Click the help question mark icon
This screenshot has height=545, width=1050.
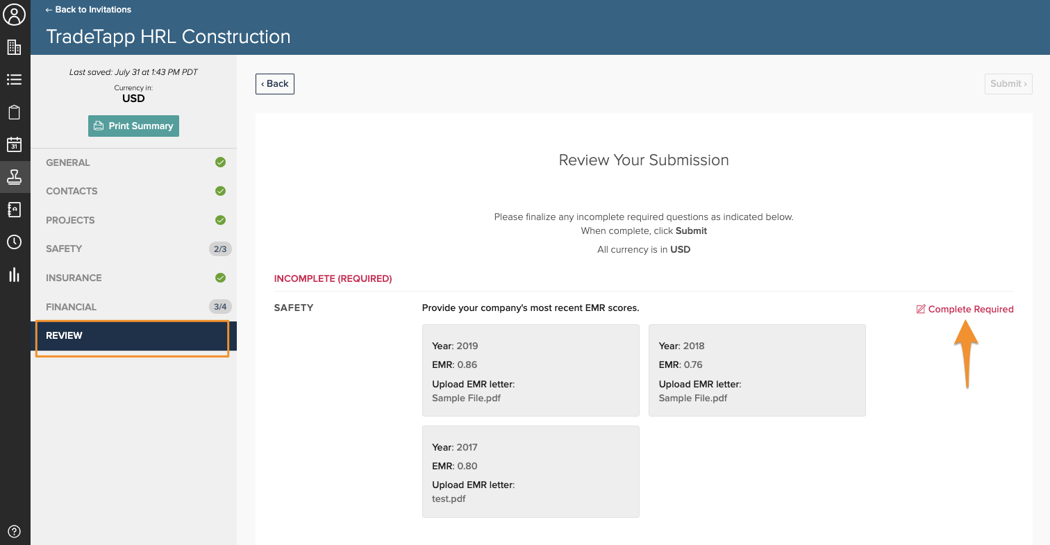[x=15, y=532]
